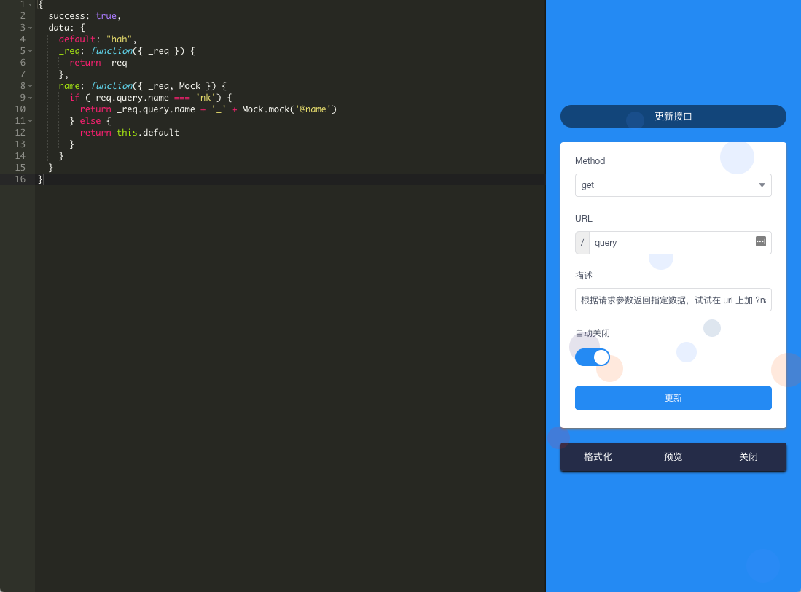
Task: Click the 更新 submit button
Action: click(673, 398)
